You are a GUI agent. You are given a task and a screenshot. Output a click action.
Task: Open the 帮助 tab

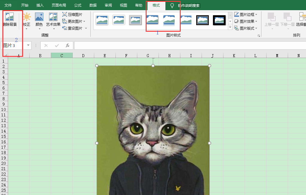[139, 5]
